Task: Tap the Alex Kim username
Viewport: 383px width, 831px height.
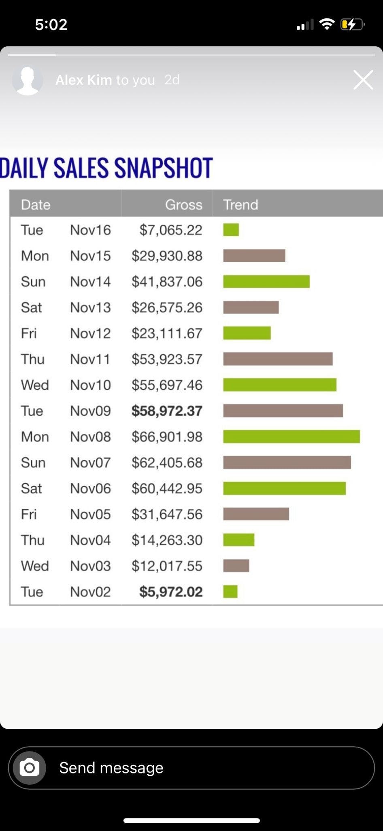Action: [x=83, y=80]
